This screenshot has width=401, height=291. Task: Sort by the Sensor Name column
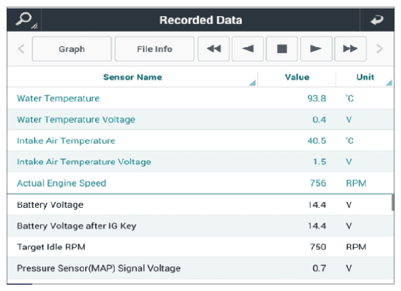(x=132, y=78)
